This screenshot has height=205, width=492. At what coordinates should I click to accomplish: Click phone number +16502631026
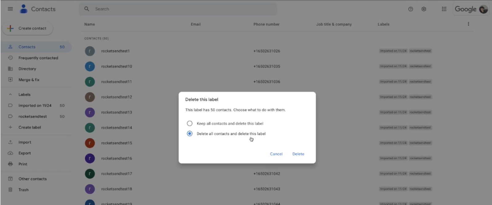click(267, 51)
